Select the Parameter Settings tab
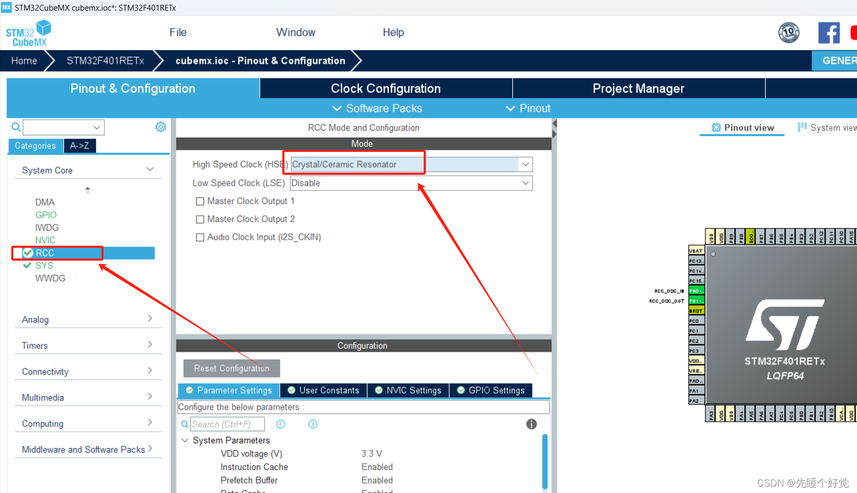Image resolution: width=857 pixels, height=493 pixels. click(228, 391)
